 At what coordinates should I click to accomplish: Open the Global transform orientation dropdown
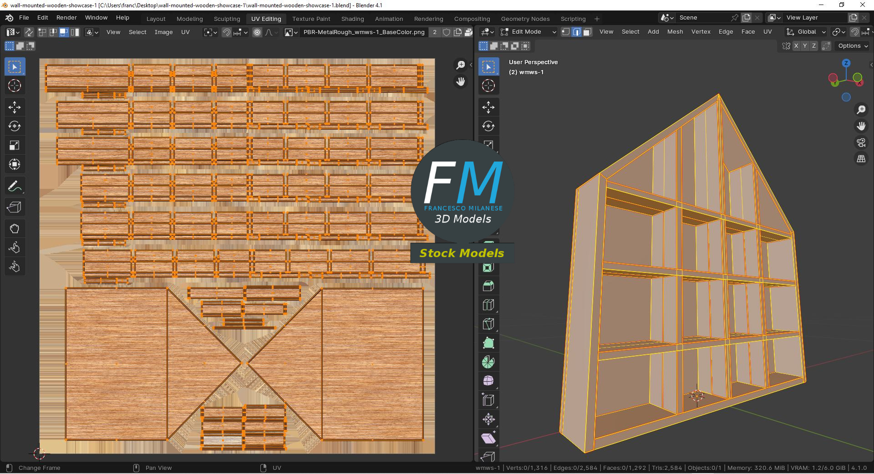tap(806, 32)
